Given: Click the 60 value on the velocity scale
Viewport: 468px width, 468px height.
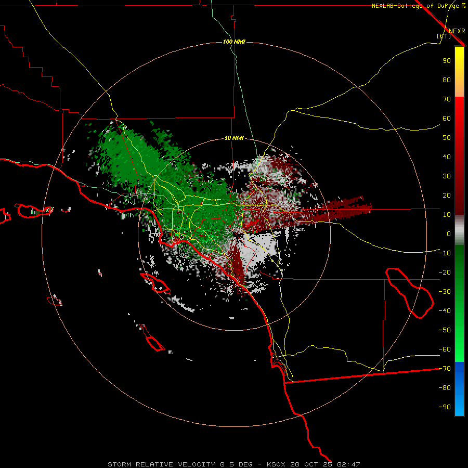Looking at the screenshot, I should click(x=447, y=119).
